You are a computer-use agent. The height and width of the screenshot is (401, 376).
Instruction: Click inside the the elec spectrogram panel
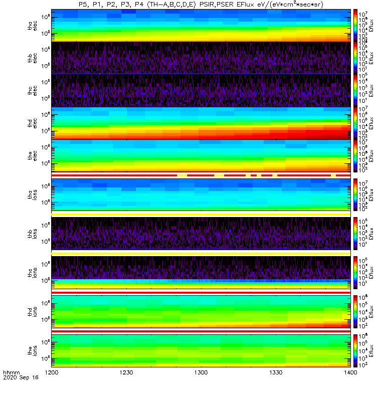(201, 155)
